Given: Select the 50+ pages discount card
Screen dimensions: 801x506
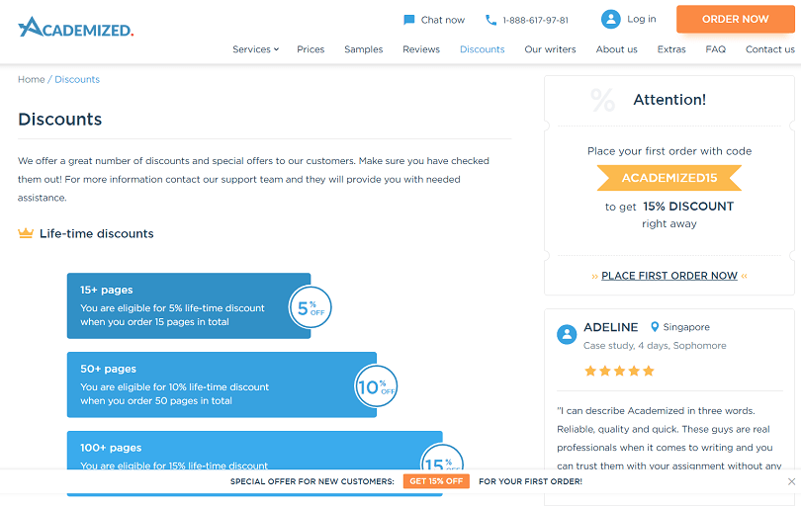Looking at the screenshot, I should point(222,384).
